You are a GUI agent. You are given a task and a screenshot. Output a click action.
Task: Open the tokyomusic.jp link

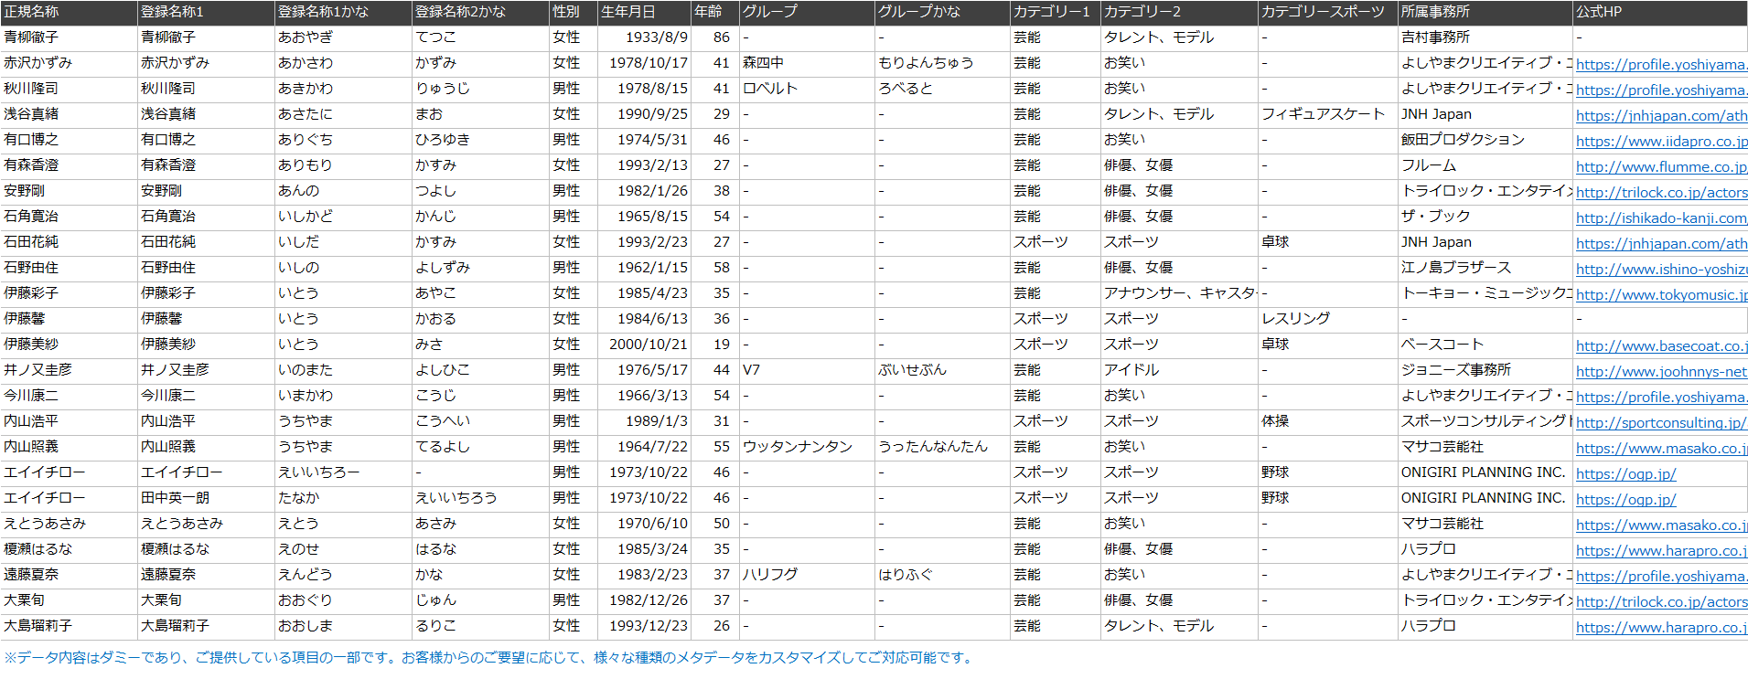point(1660,295)
